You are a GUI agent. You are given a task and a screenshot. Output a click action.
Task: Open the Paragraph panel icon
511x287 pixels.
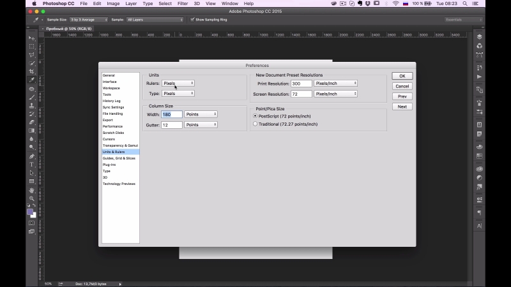point(480,212)
